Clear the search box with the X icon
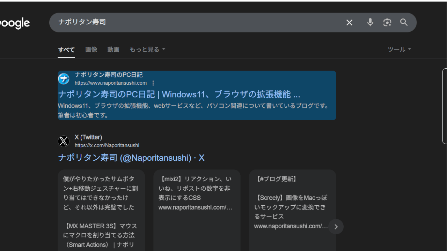The image size is (447, 251). coord(349,23)
